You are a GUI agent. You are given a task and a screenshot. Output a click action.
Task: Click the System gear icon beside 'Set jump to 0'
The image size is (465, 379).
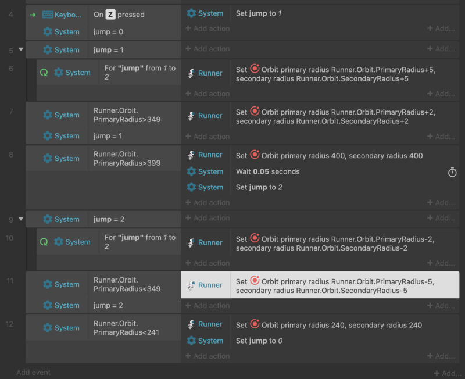click(x=191, y=341)
